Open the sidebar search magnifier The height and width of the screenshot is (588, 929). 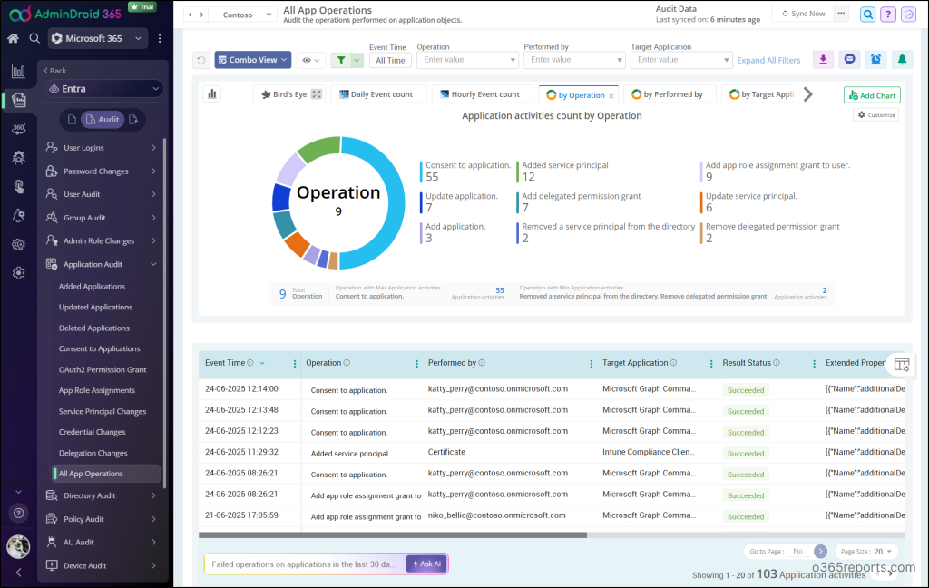(34, 38)
